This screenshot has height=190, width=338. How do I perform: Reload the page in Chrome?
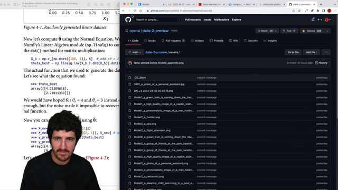[x=135, y=11]
